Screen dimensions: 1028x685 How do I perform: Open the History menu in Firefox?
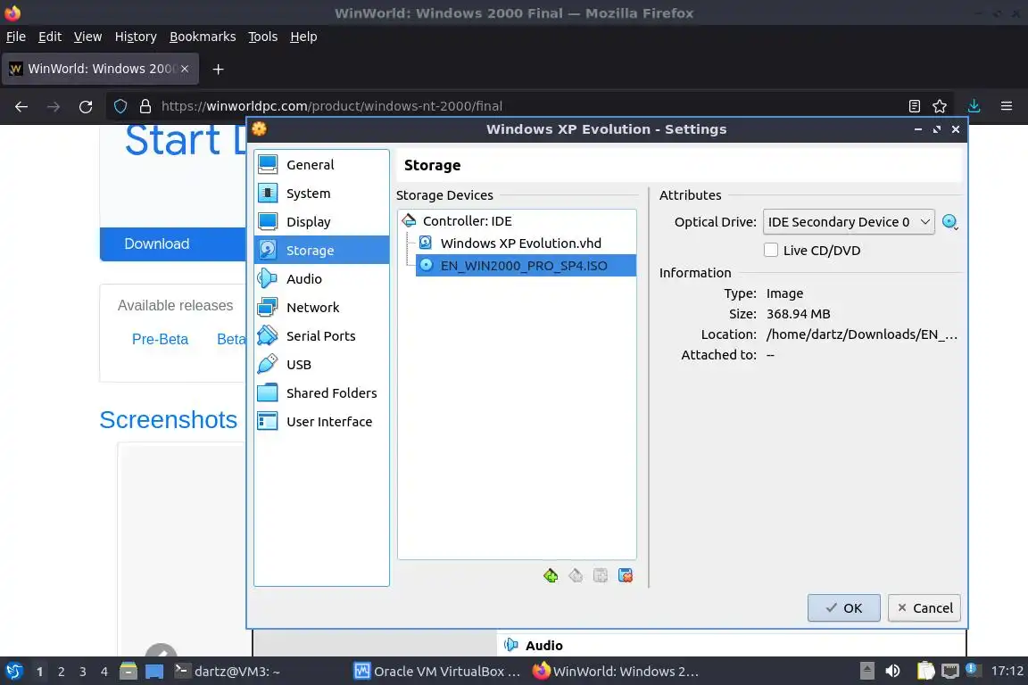coord(136,37)
